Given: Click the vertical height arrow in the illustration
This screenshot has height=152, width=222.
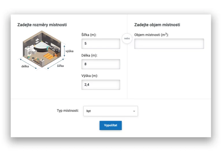Looking at the screenshot, I should click(64, 51).
